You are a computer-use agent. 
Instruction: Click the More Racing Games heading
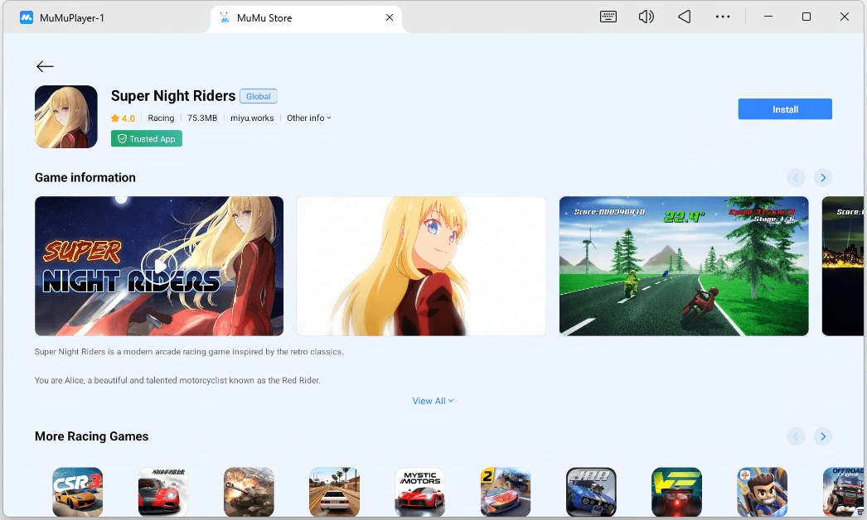click(92, 436)
